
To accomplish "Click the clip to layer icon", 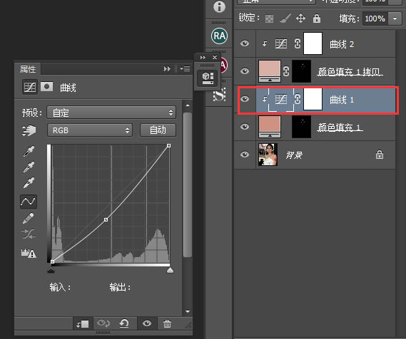I will point(83,324).
